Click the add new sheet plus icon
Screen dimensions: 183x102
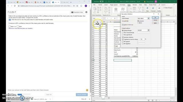(x=109, y=98)
